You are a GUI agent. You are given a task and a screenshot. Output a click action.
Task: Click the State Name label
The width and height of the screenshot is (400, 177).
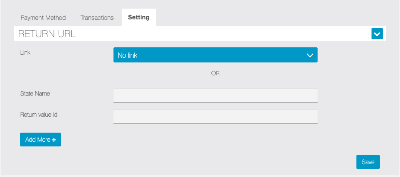click(35, 94)
